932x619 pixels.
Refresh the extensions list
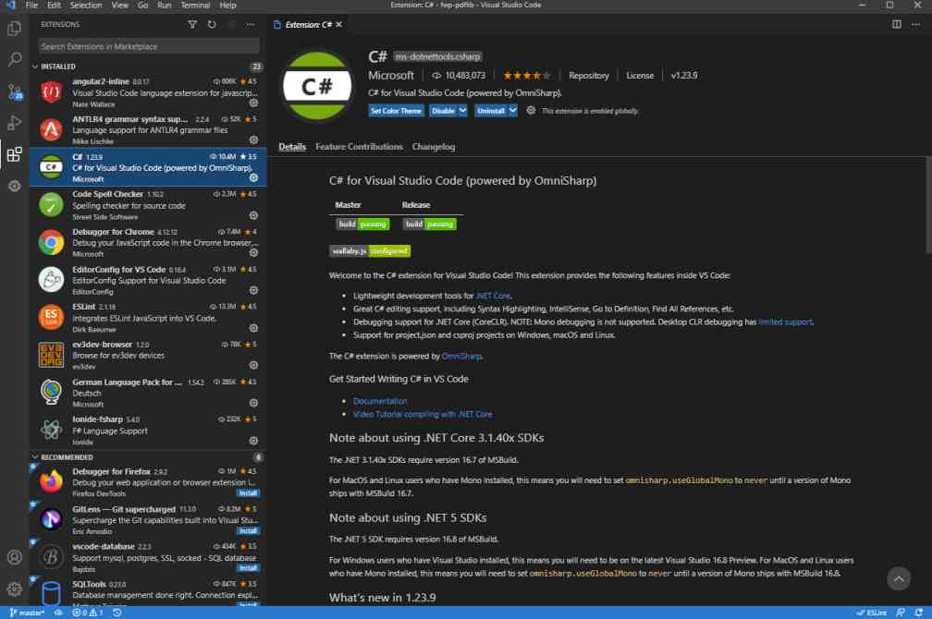coord(210,25)
